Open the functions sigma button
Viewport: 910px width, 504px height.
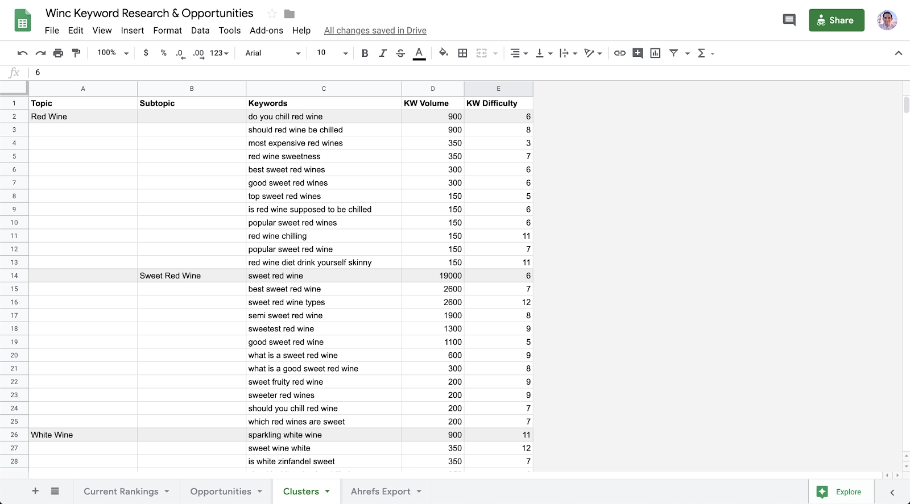coord(701,53)
